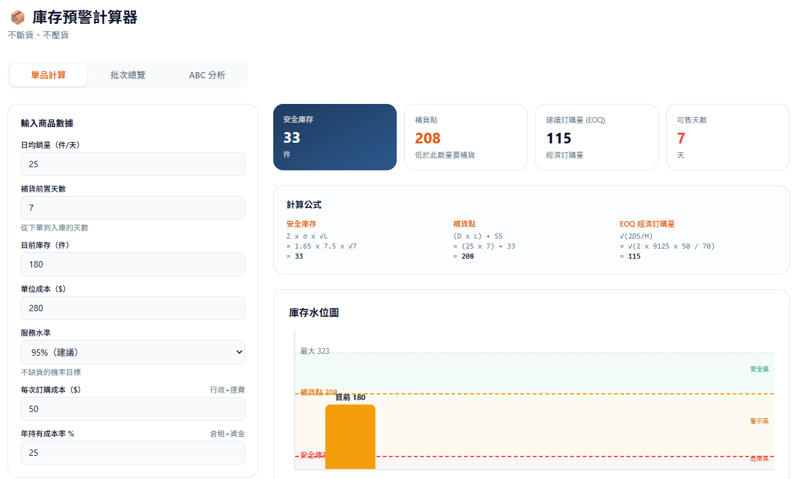Click the 不缺貨的機率目標 hint text

point(51,372)
